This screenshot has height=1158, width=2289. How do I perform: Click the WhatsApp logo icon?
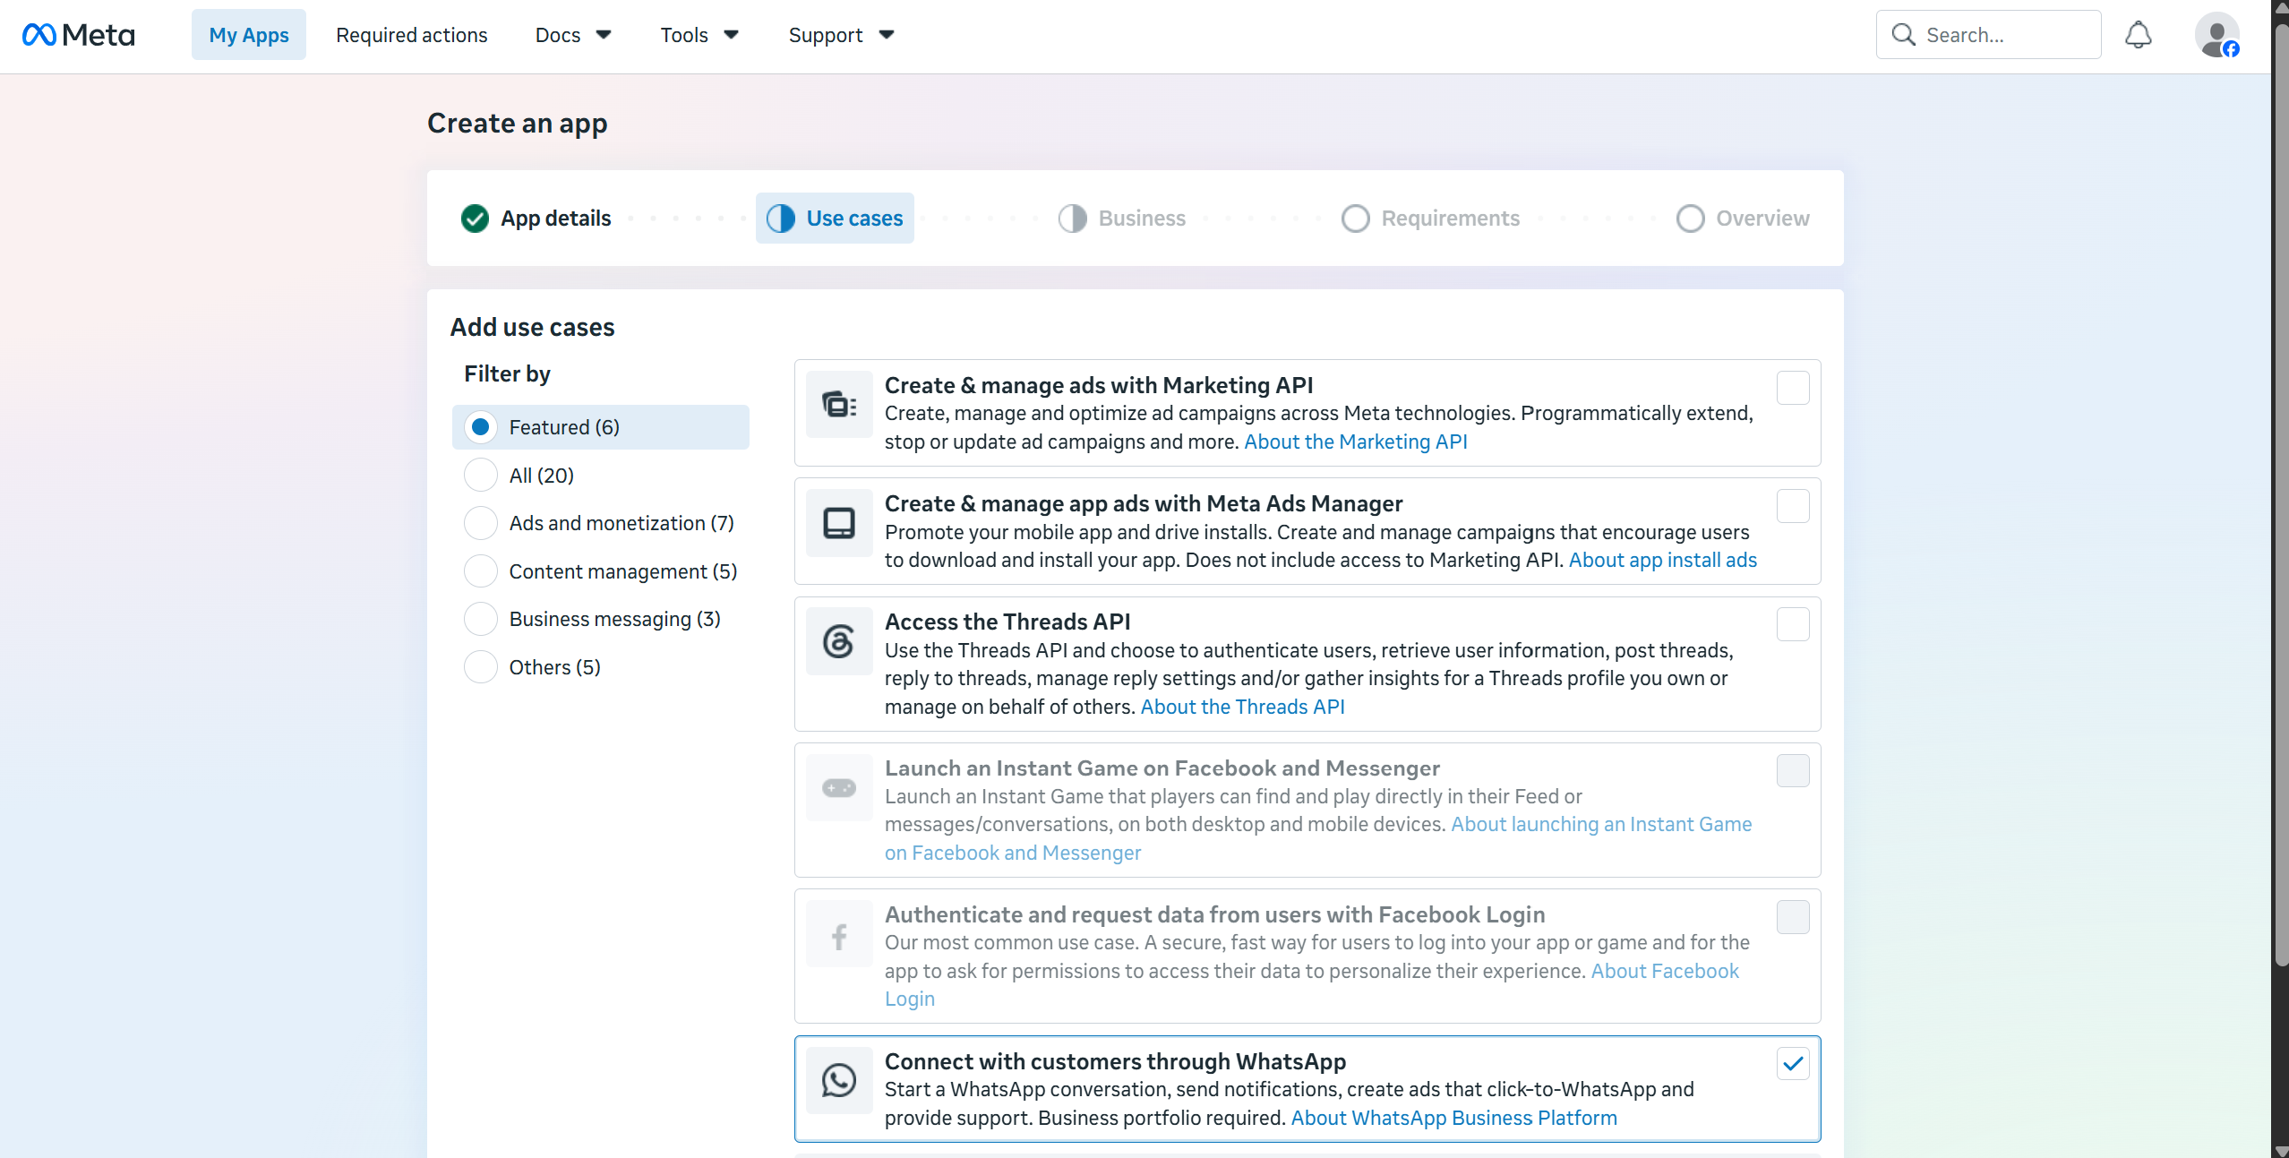[x=839, y=1080]
